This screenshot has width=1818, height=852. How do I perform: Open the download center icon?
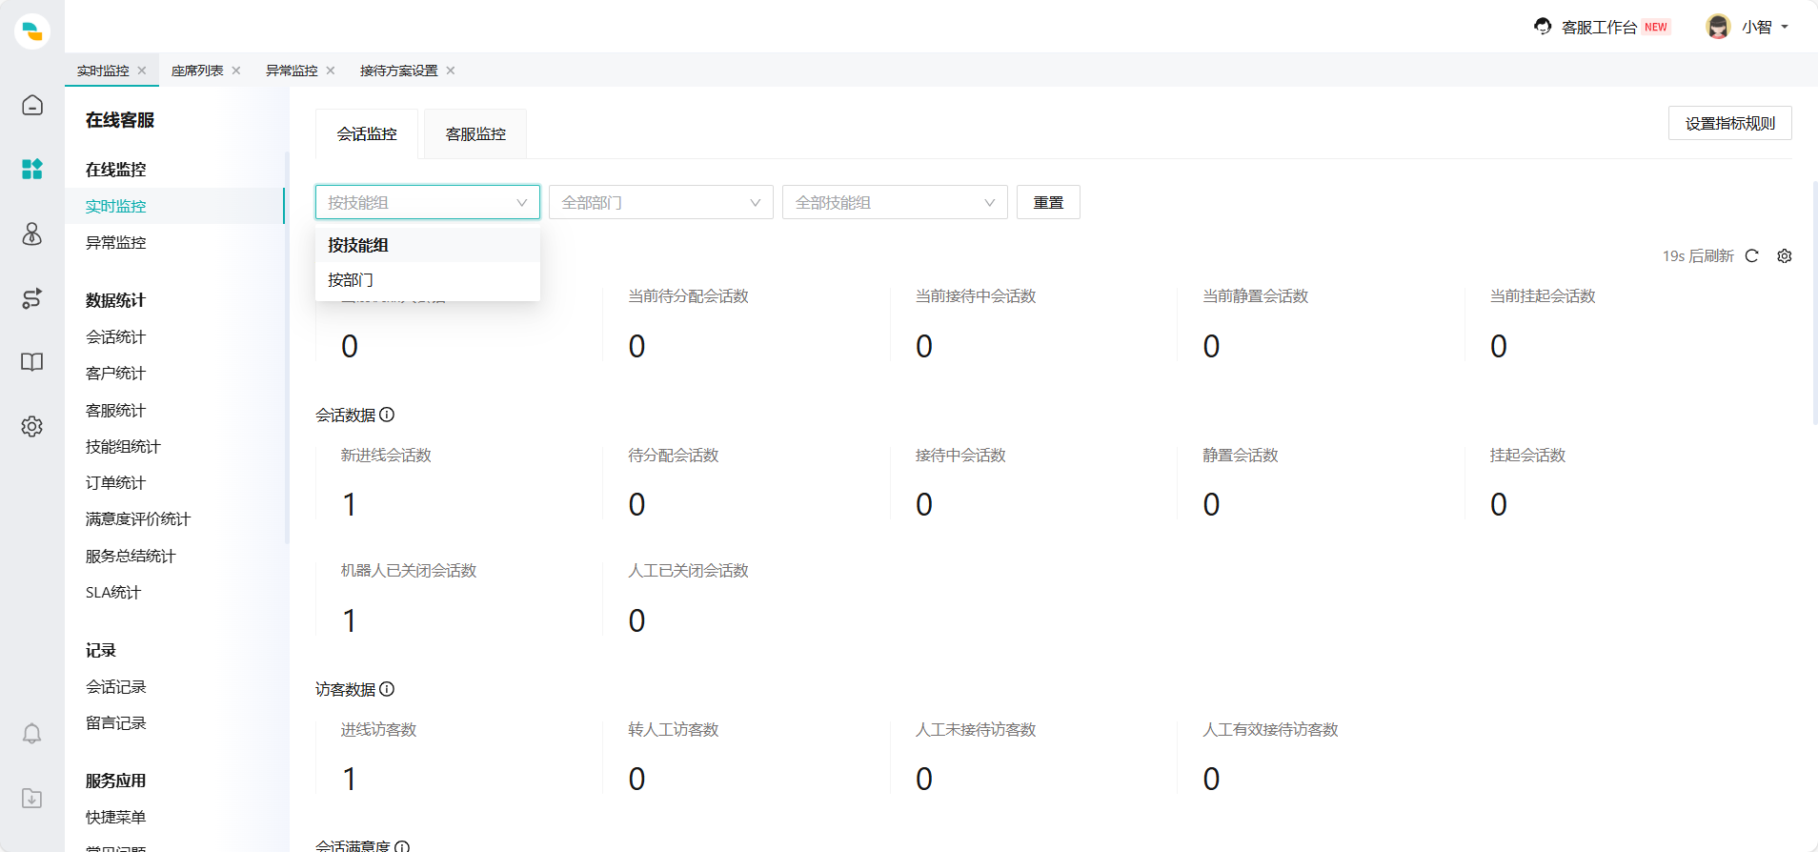click(x=32, y=798)
